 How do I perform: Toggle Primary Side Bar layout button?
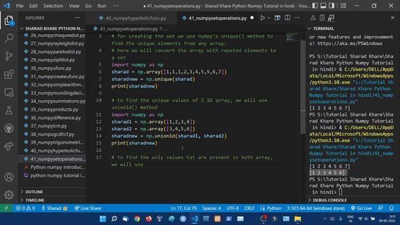point(315,6)
